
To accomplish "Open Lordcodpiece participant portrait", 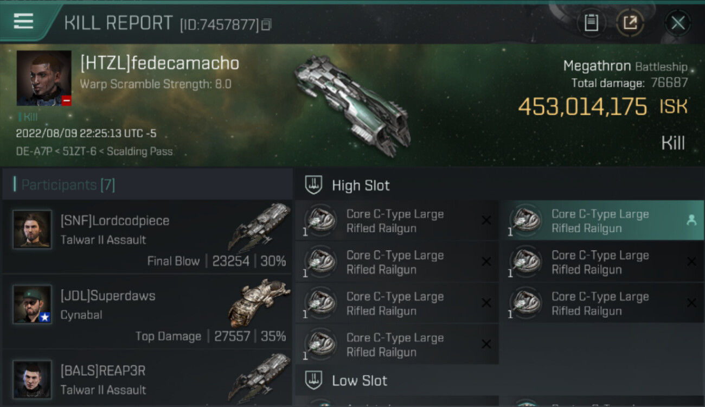I will pyautogui.click(x=33, y=230).
